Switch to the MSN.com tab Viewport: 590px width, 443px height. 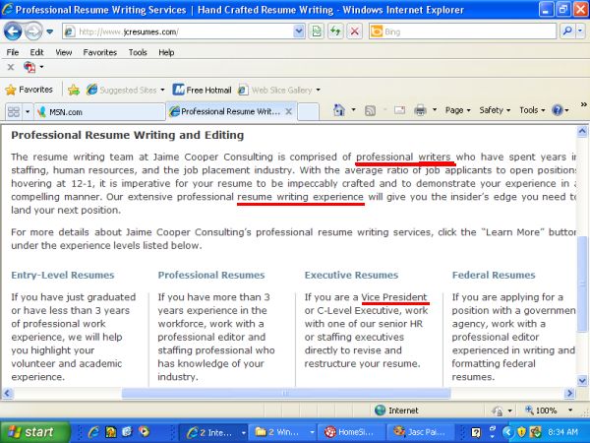tap(99, 112)
